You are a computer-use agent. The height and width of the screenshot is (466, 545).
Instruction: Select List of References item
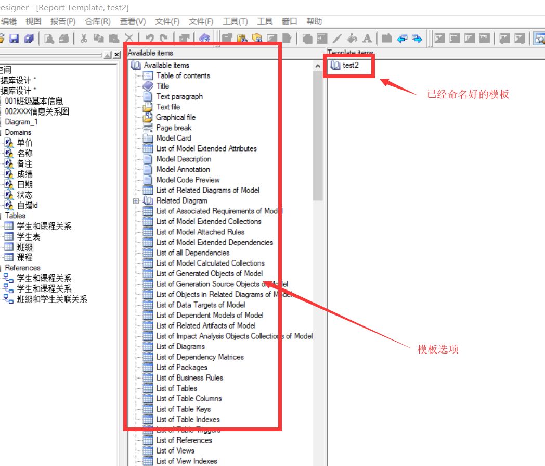pyautogui.click(x=184, y=440)
